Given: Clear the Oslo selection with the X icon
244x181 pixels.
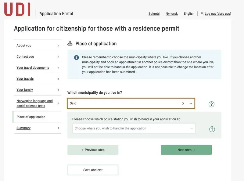Looking at the screenshot, I should (183, 103).
